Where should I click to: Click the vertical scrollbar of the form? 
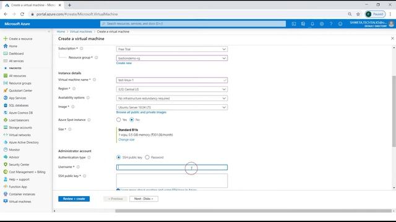point(394,111)
